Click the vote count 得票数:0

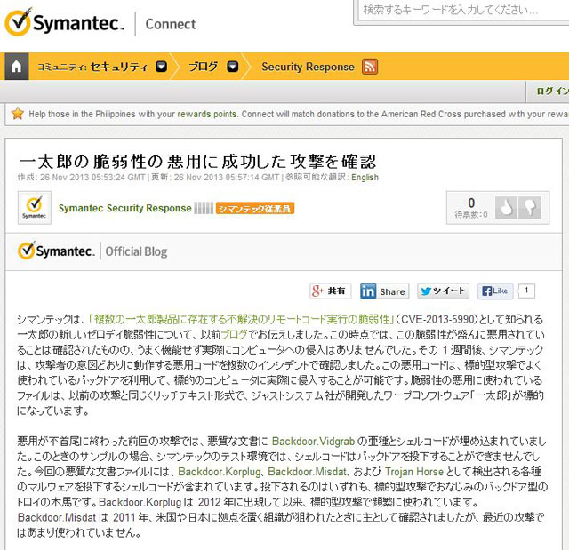[471, 215]
